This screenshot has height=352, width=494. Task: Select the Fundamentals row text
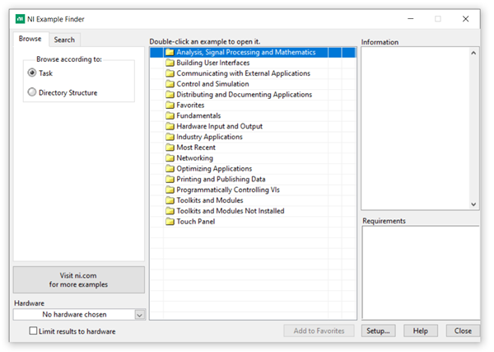[x=198, y=115]
